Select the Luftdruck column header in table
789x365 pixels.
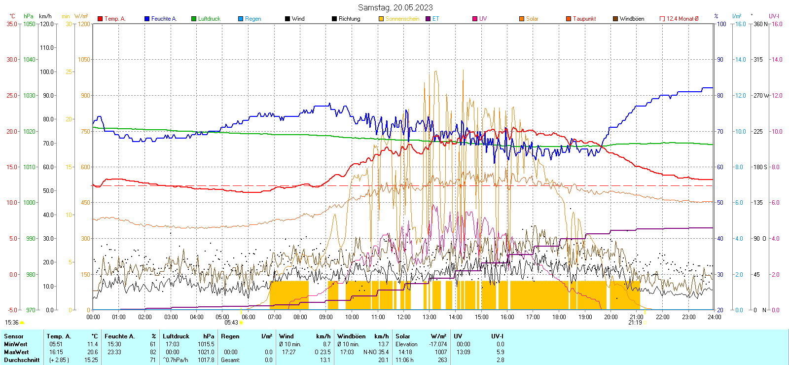pyautogui.click(x=176, y=336)
